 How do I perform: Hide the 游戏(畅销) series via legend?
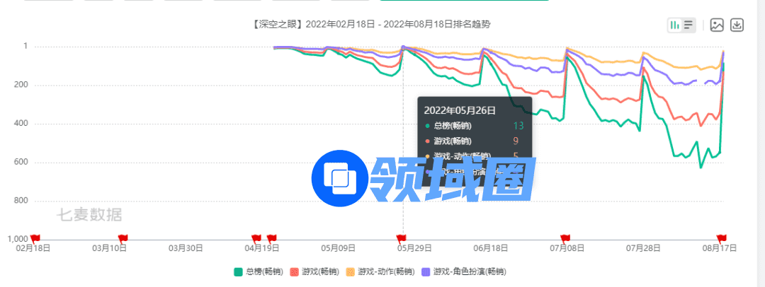click(313, 271)
